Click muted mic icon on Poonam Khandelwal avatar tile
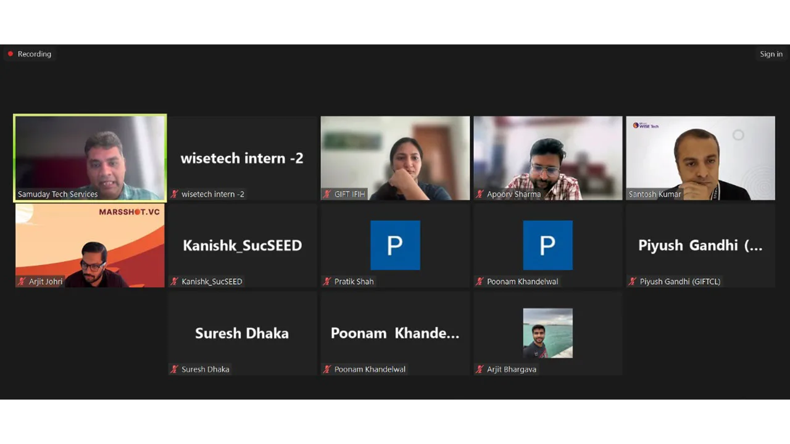The height and width of the screenshot is (444, 790). click(x=480, y=282)
